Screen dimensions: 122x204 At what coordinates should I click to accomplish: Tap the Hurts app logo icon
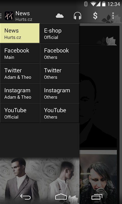[x=9, y=16]
